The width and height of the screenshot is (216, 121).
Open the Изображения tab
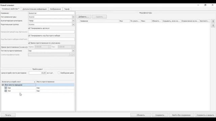(x=55, y=9)
